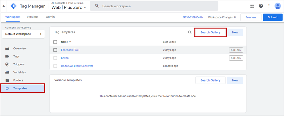
Task: Click the user account avatar
Action: tap(277, 6)
